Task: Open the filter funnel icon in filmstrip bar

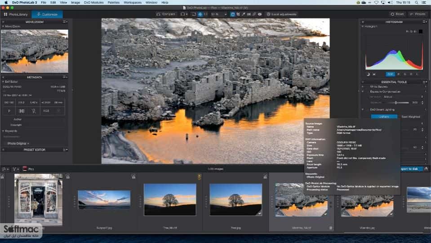Action: pos(16,169)
